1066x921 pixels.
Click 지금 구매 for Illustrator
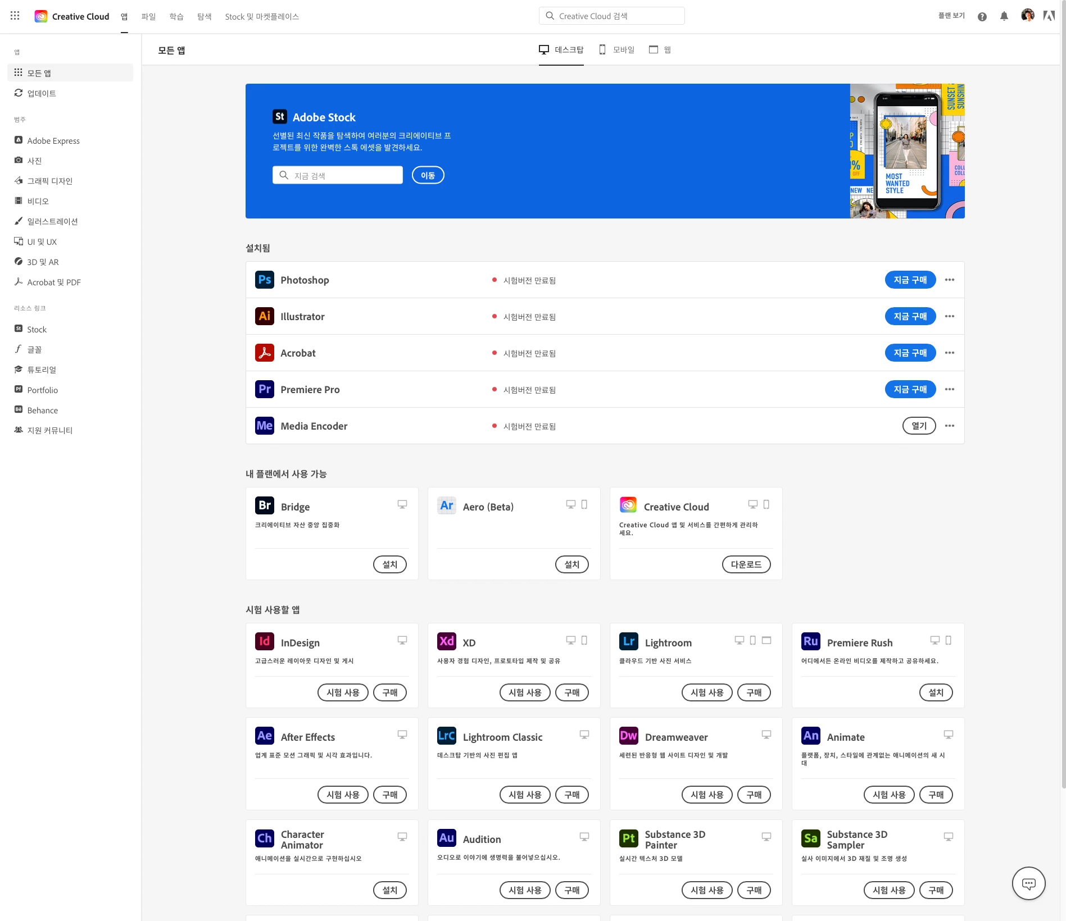click(x=910, y=316)
